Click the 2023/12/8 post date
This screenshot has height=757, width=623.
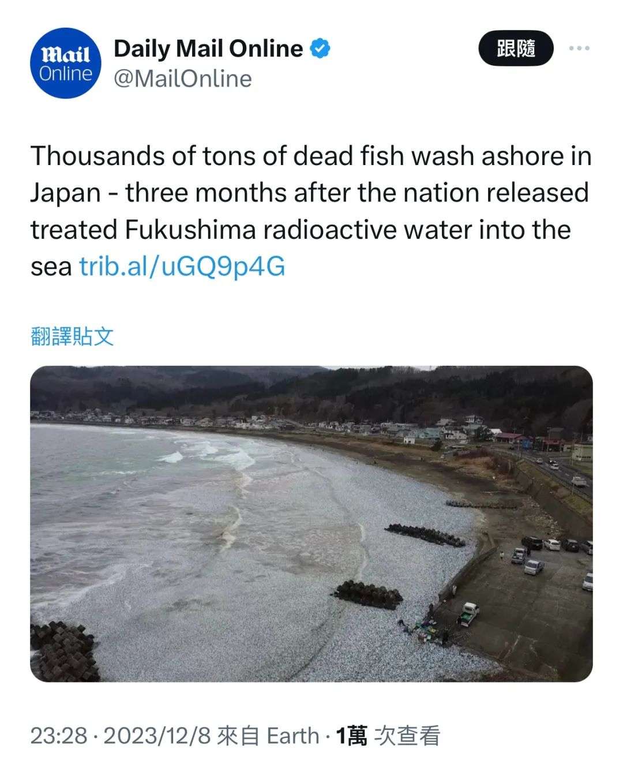(157, 736)
